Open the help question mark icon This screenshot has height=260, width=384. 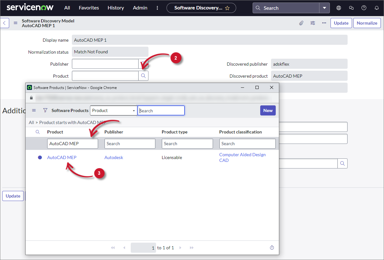click(x=364, y=8)
